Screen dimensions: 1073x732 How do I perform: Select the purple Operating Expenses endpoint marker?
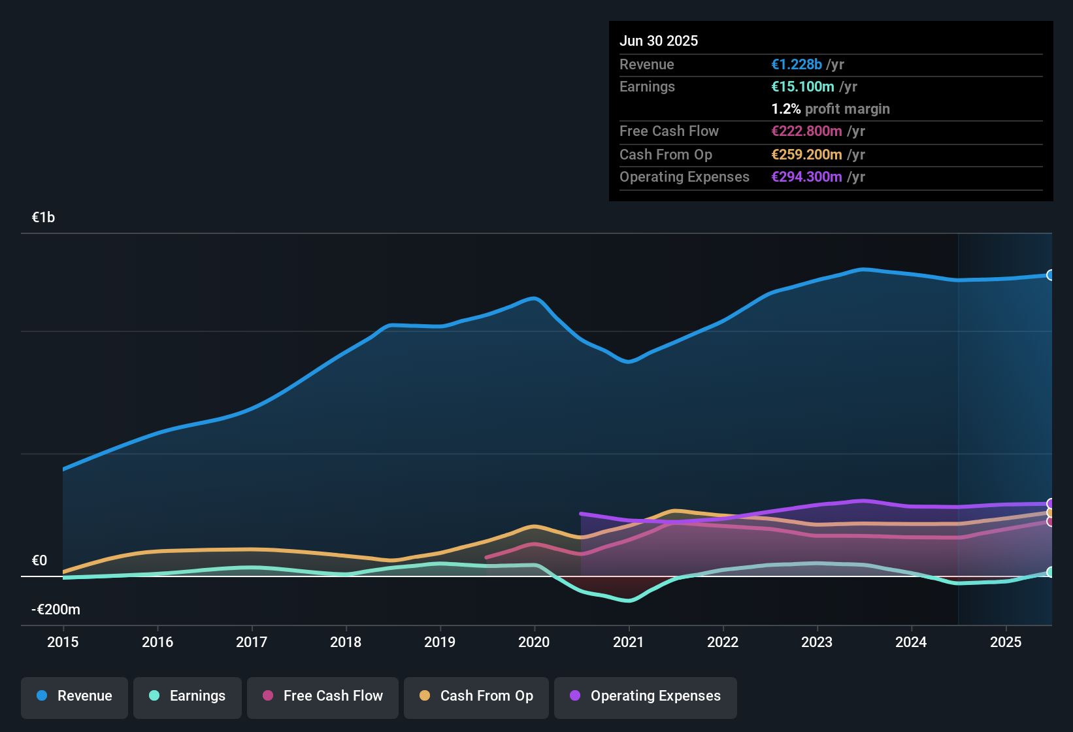(x=1049, y=503)
